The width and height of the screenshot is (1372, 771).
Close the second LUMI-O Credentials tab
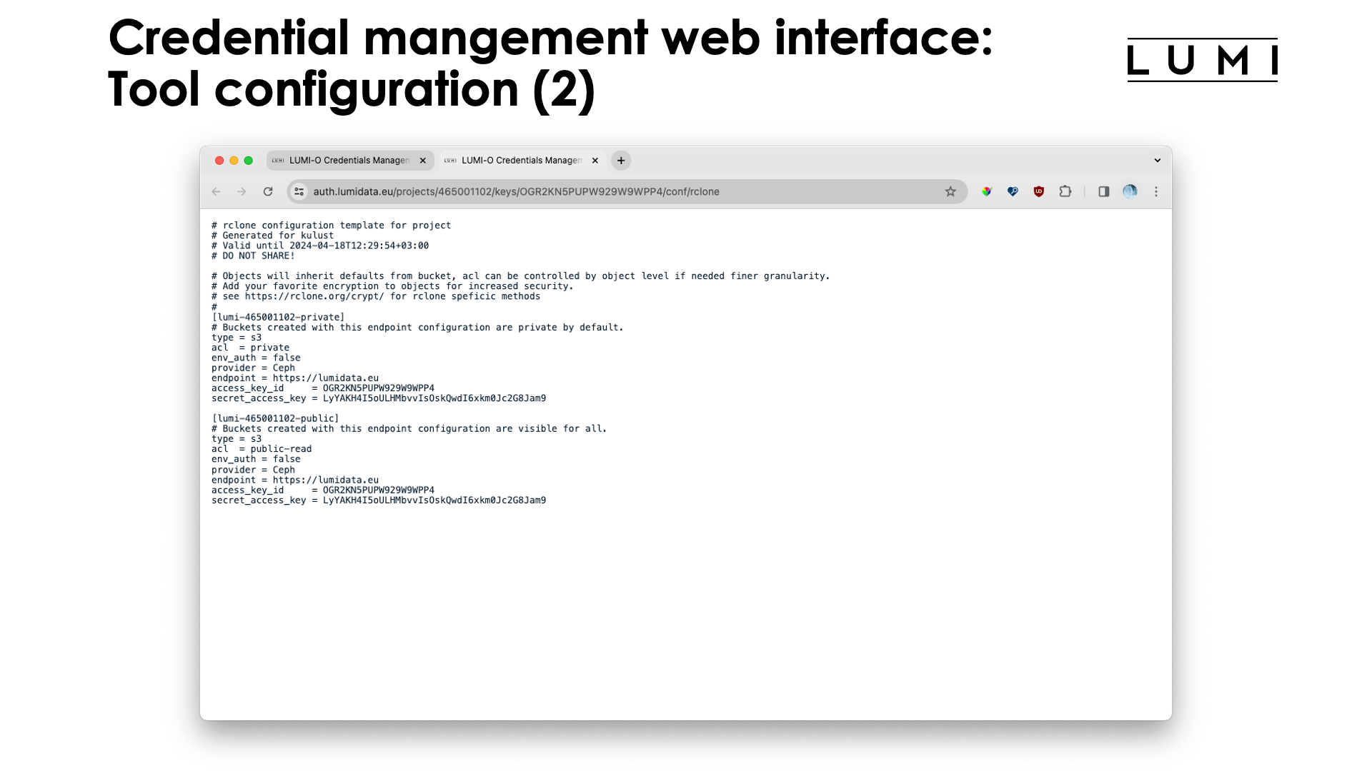pos(595,161)
